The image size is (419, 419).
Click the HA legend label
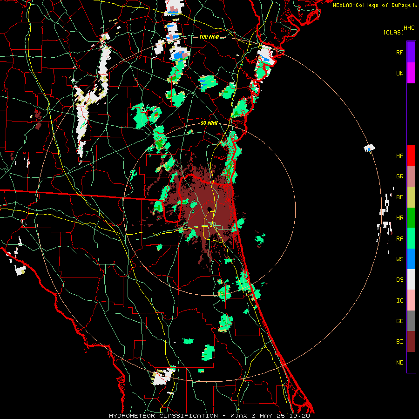coord(399,156)
